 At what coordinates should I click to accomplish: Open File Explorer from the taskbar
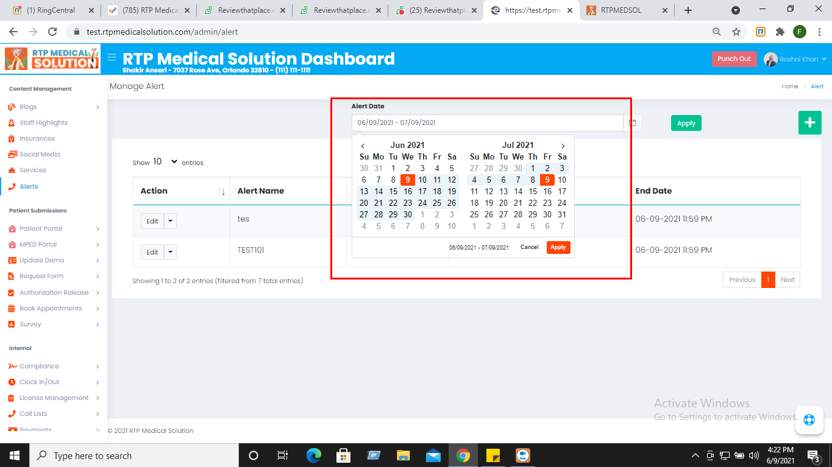[x=404, y=455]
